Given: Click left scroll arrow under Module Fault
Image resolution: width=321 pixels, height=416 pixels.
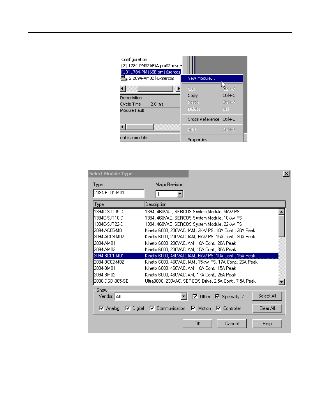Looking at the screenshot, I should click(123, 127).
